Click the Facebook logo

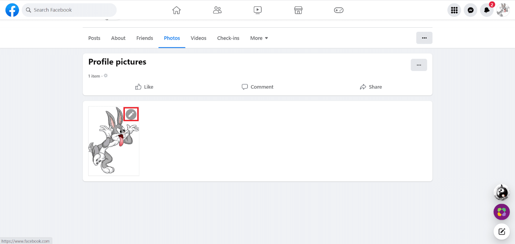[x=12, y=10]
